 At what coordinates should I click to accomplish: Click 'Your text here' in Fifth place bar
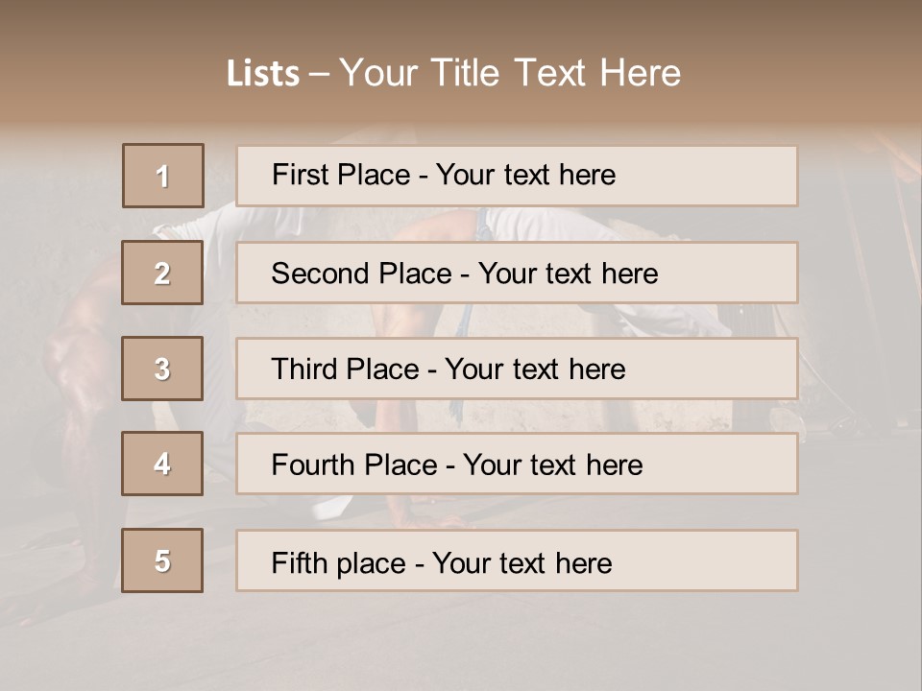[x=522, y=562]
